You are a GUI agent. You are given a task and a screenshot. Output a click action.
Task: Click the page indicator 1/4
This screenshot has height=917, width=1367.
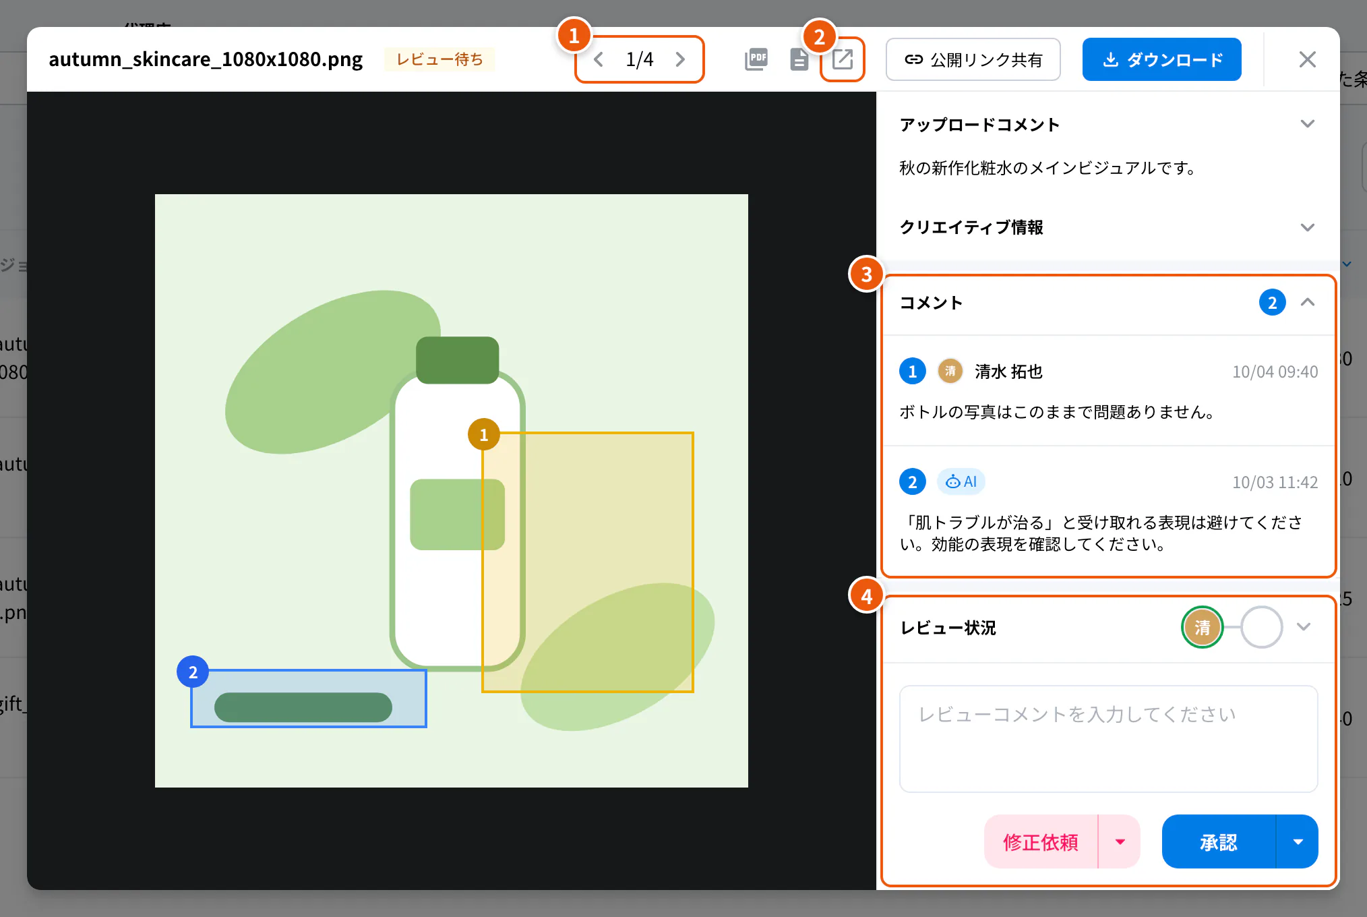coord(639,59)
